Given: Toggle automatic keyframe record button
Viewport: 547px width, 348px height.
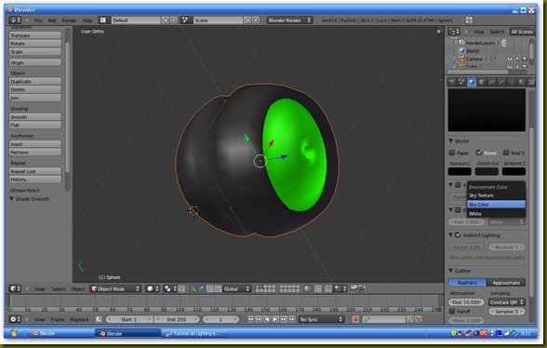Looking at the screenshot, I should [355, 319].
